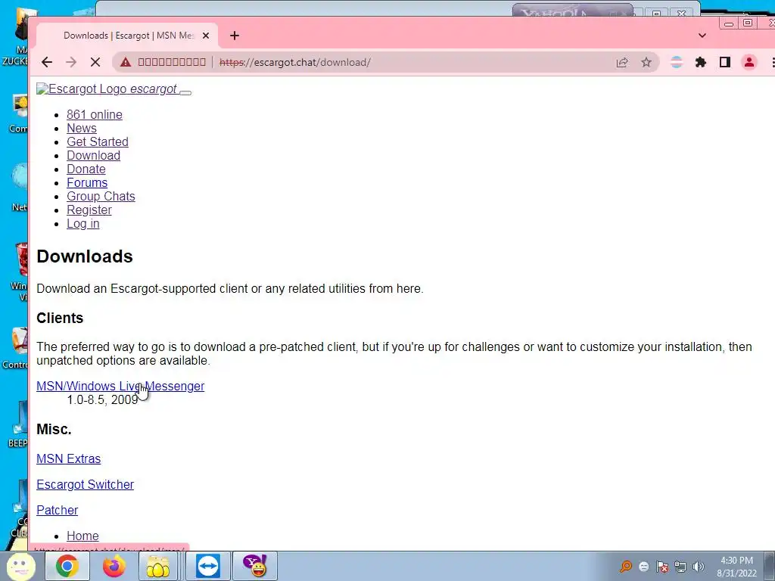Go back to the previous page
This screenshot has width=775, height=581.
point(47,62)
